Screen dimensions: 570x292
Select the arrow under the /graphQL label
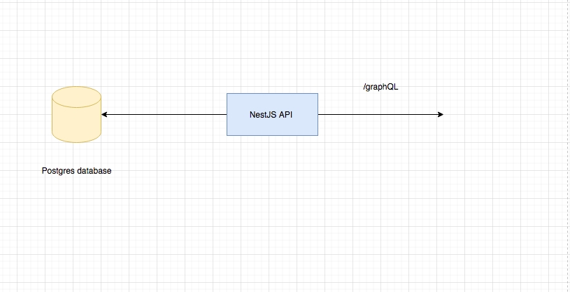pos(380,114)
